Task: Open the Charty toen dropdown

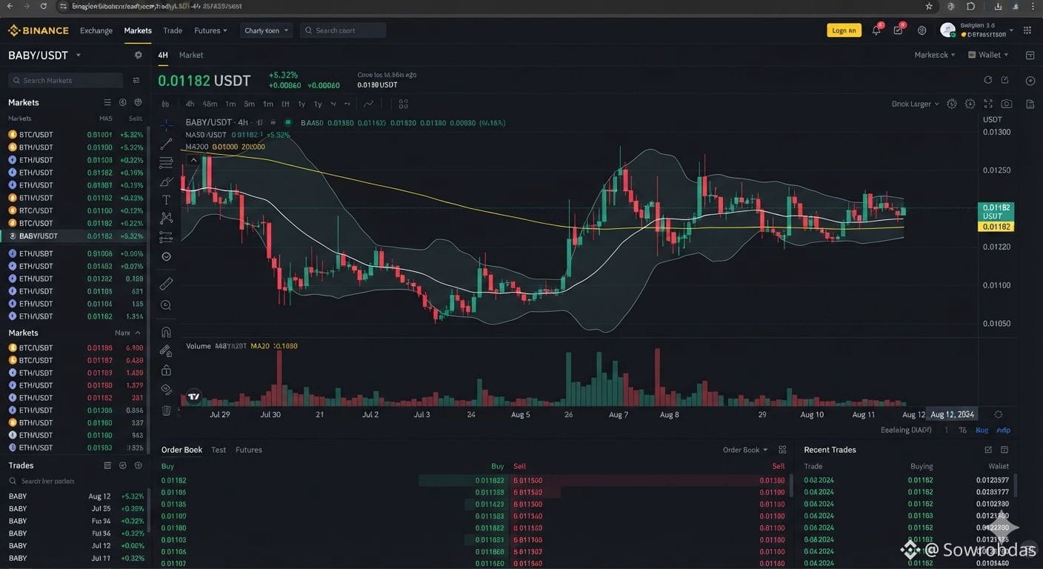Action: tap(267, 30)
